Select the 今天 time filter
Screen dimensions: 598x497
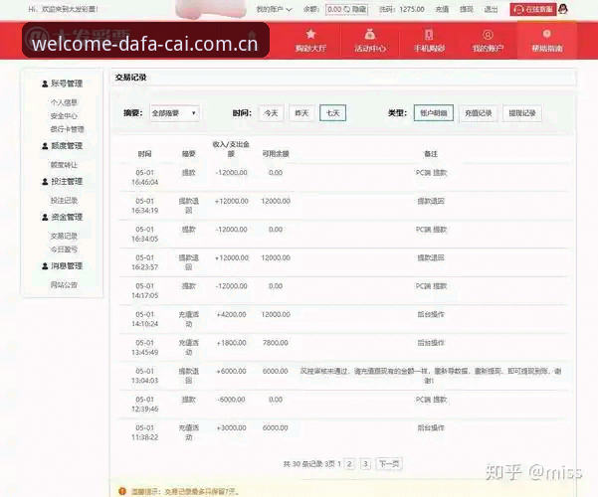[272, 113]
